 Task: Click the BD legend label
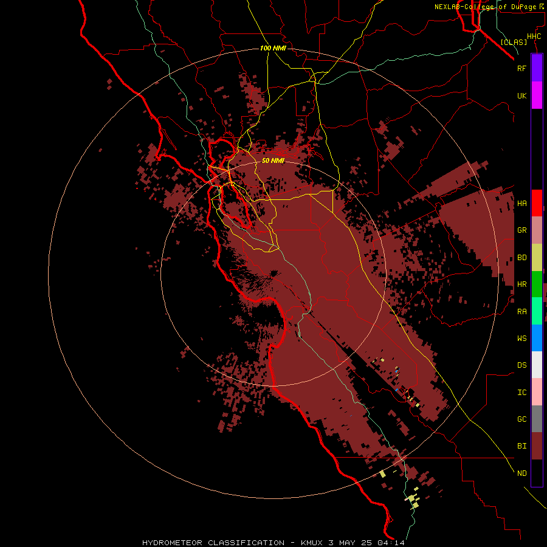click(521, 258)
